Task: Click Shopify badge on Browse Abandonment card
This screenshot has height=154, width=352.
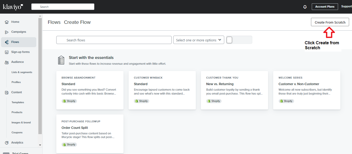Action: 69,101
